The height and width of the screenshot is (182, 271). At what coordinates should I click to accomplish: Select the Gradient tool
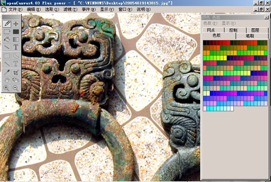pos(16,39)
